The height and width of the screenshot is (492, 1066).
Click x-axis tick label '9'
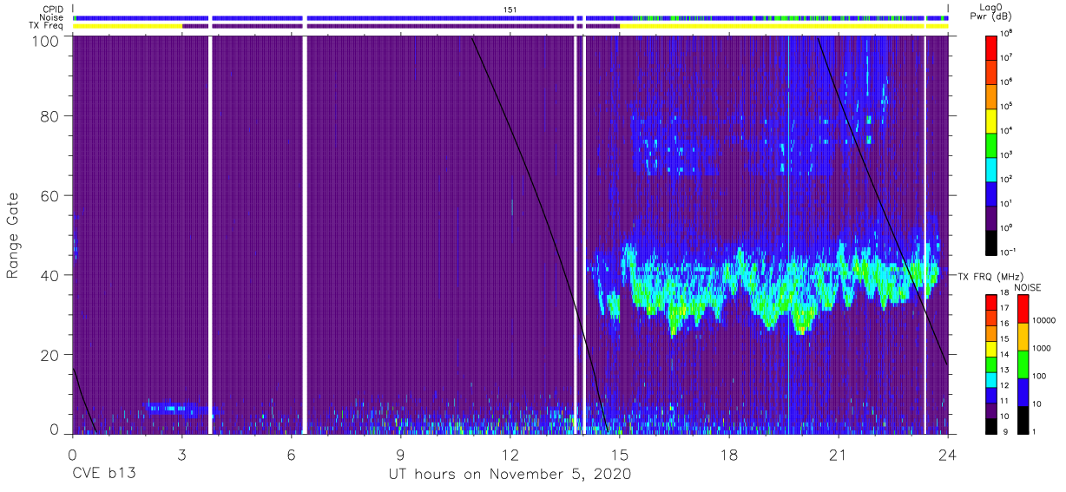(x=400, y=454)
